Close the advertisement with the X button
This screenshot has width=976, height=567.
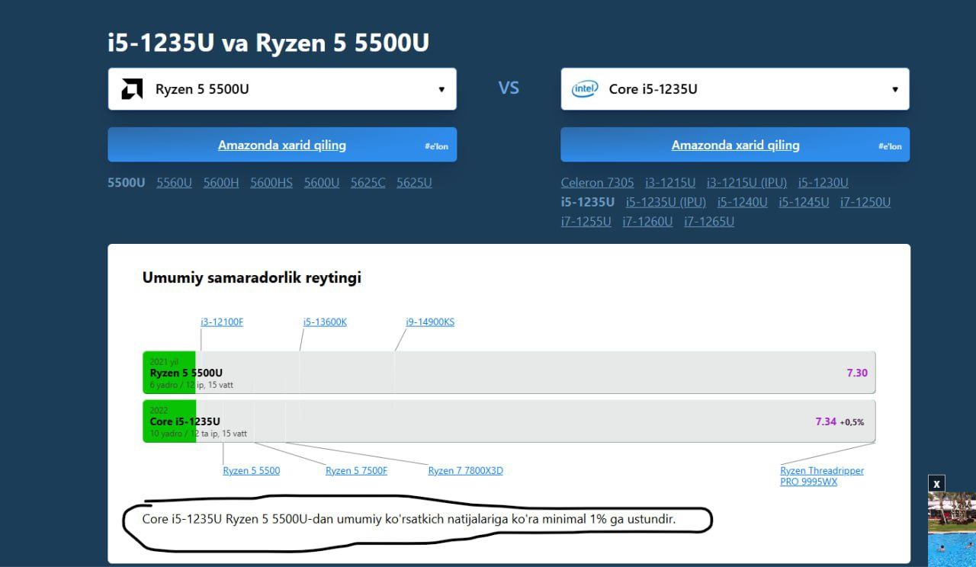(936, 483)
